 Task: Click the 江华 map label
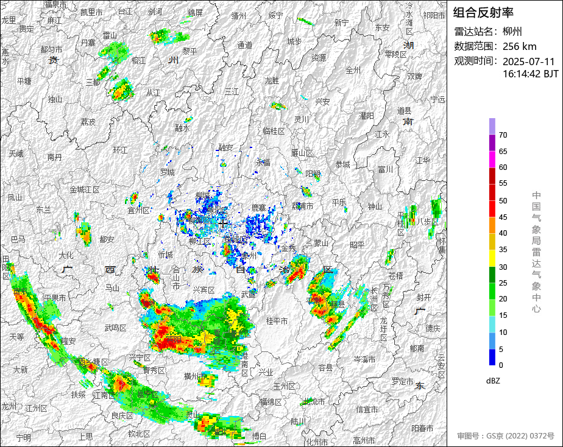[x=422, y=161]
